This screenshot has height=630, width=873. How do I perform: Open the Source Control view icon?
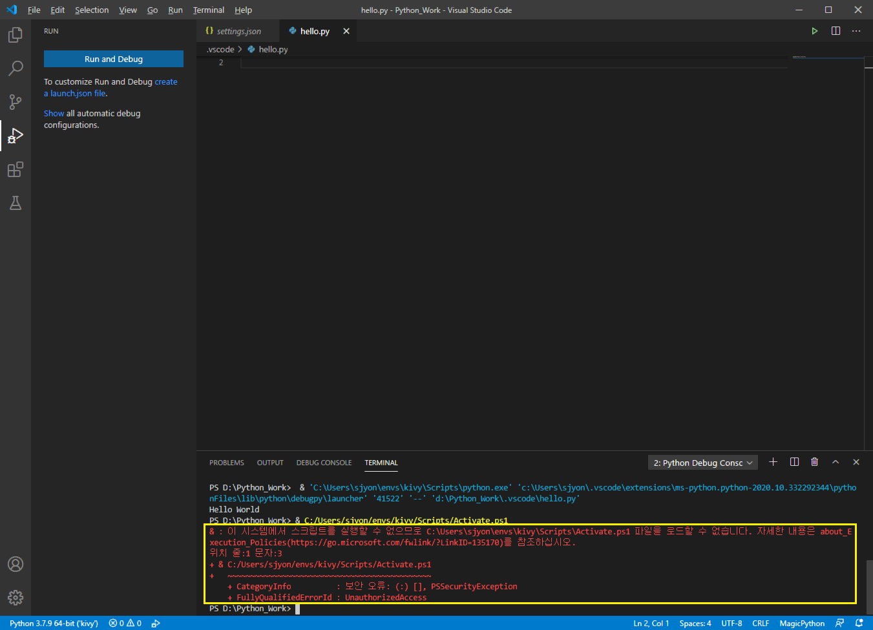(16, 101)
